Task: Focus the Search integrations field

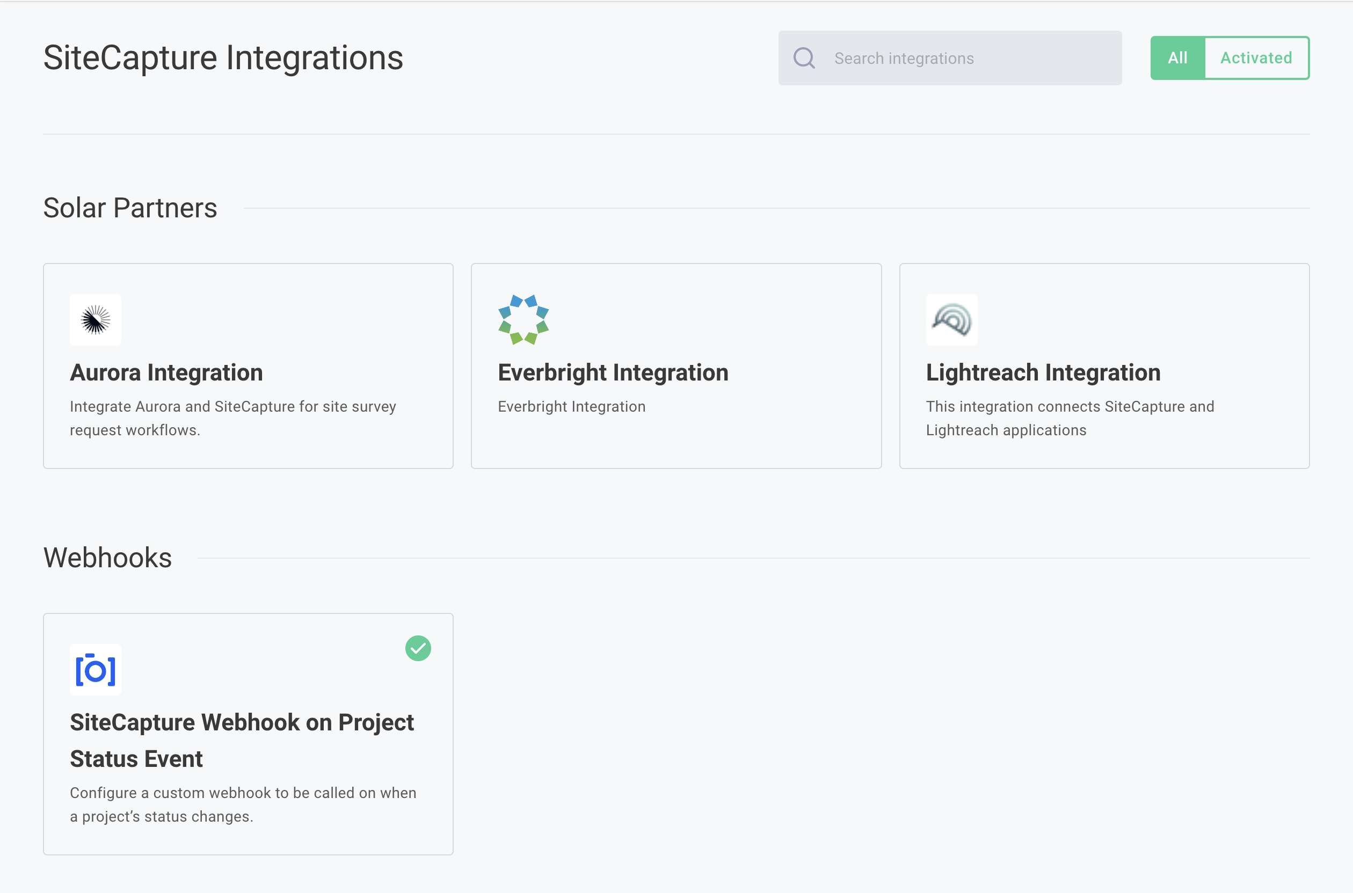Action: (950, 58)
